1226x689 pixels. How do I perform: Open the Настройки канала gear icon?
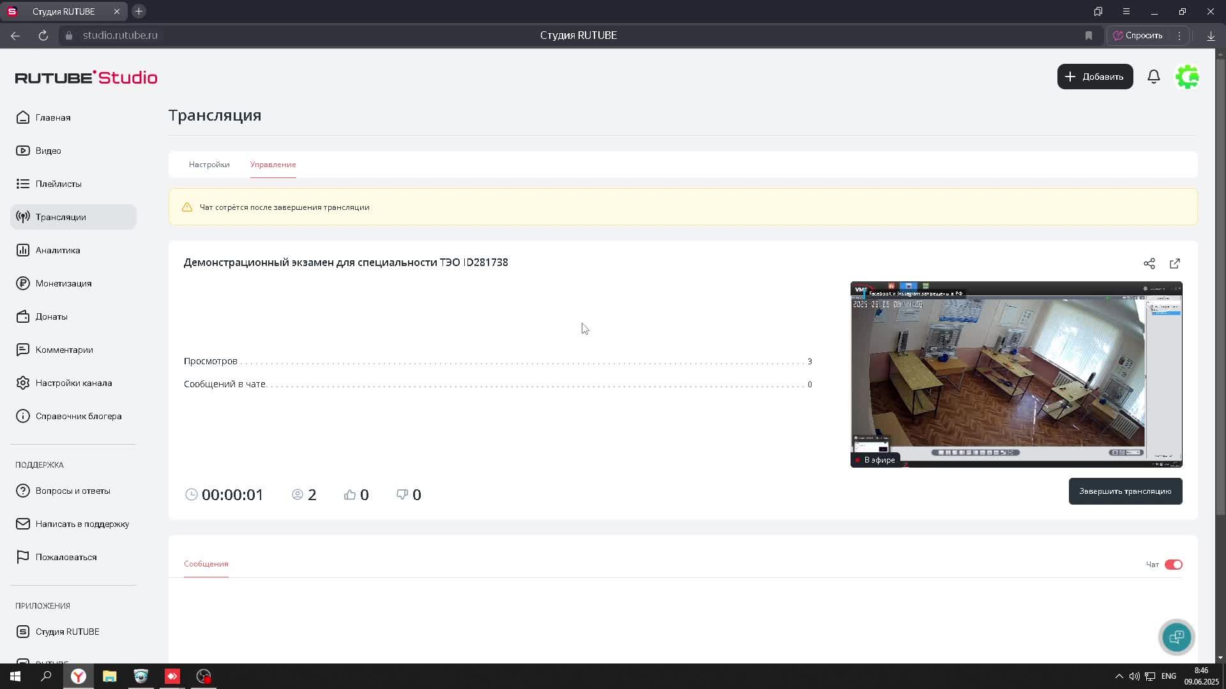(23, 383)
